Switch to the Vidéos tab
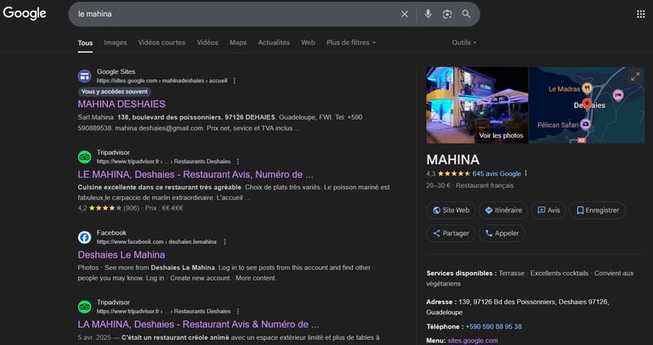 [207, 42]
